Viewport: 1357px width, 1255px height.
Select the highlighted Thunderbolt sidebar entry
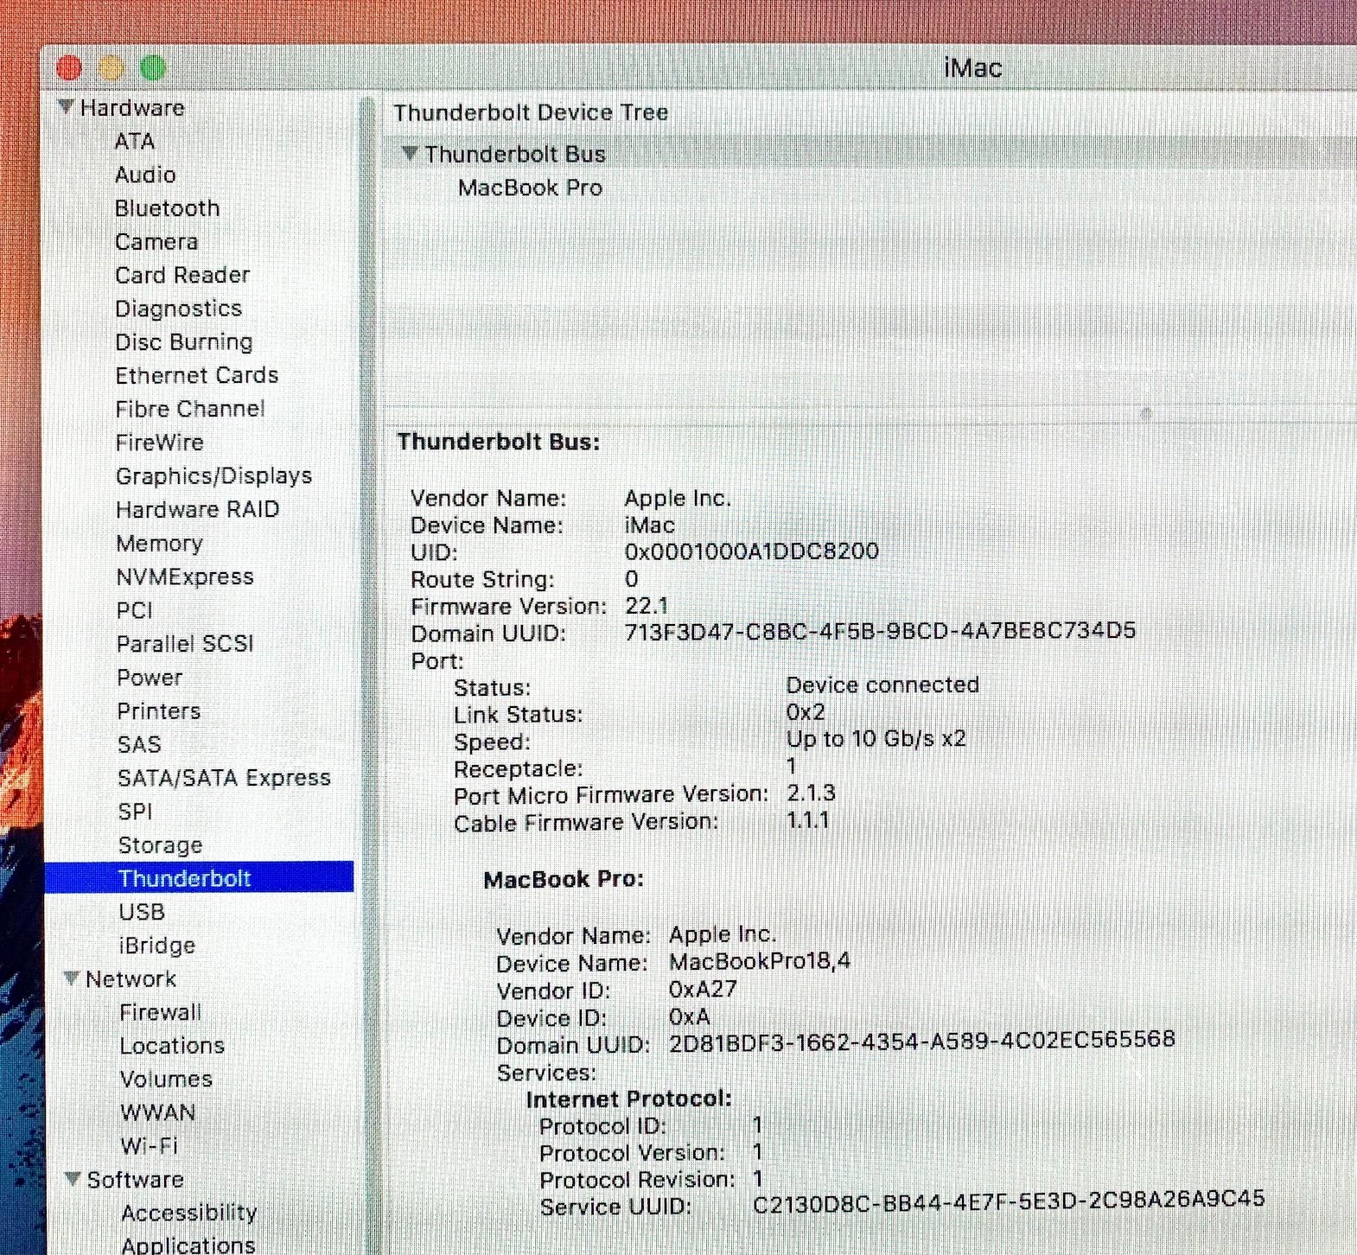[200, 877]
